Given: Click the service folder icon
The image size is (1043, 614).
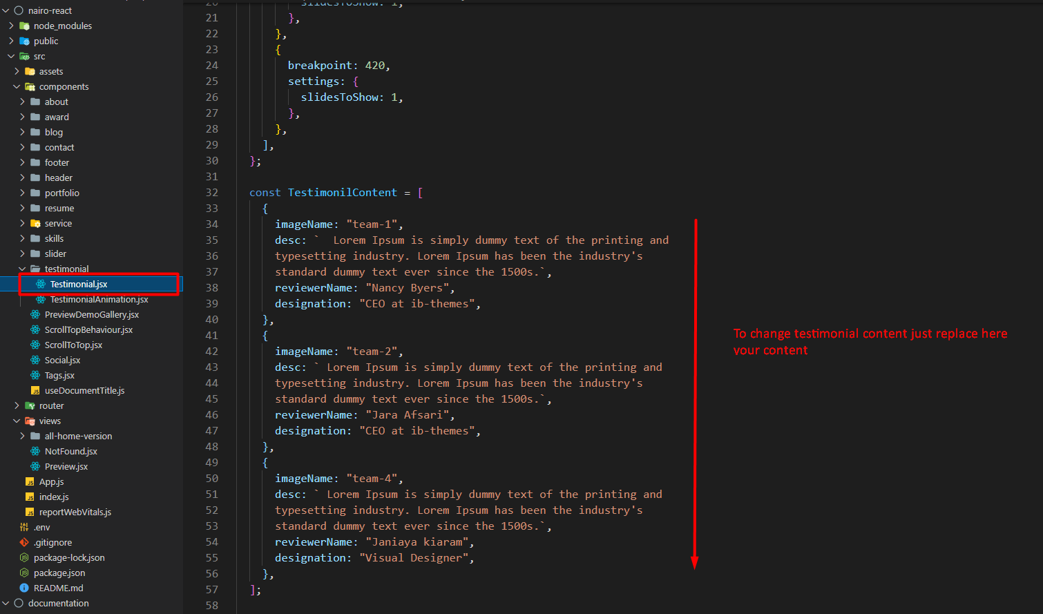Looking at the screenshot, I should pos(35,223).
